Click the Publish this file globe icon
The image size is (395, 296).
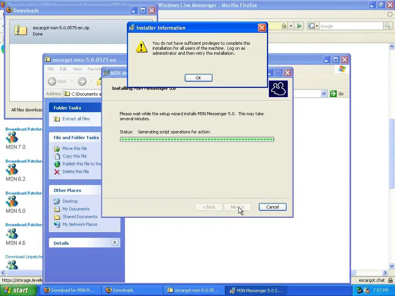(x=57, y=164)
